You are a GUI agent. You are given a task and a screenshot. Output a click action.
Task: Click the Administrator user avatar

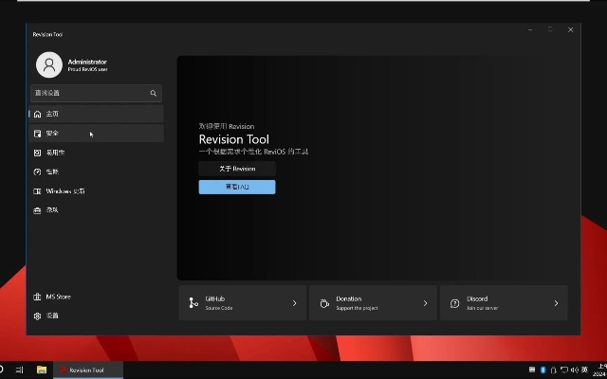pyautogui.click(x=48, y=64)
